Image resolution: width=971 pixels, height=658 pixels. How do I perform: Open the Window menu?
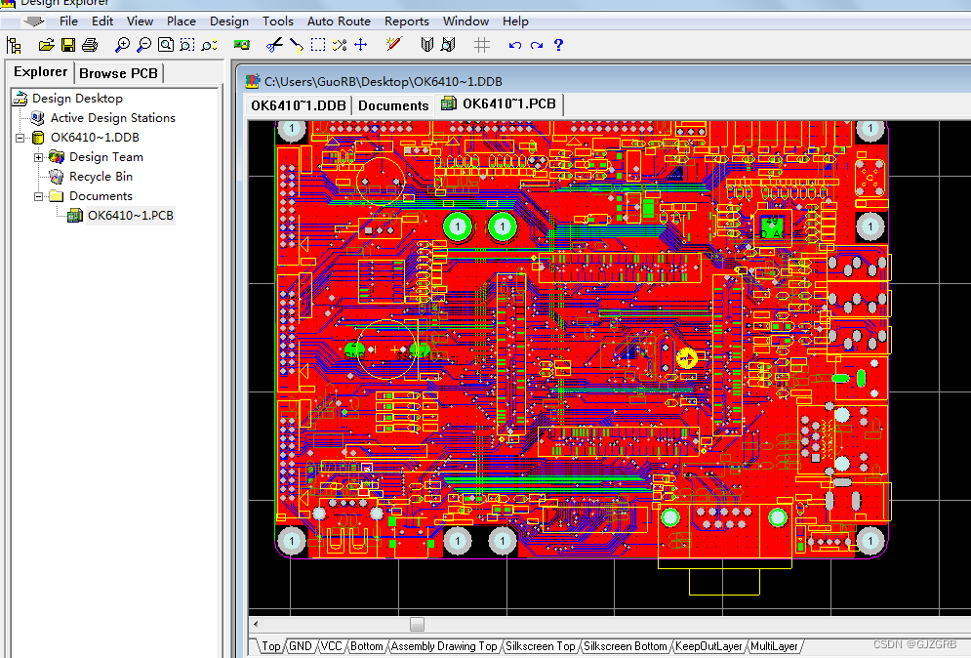pos(465,21)
